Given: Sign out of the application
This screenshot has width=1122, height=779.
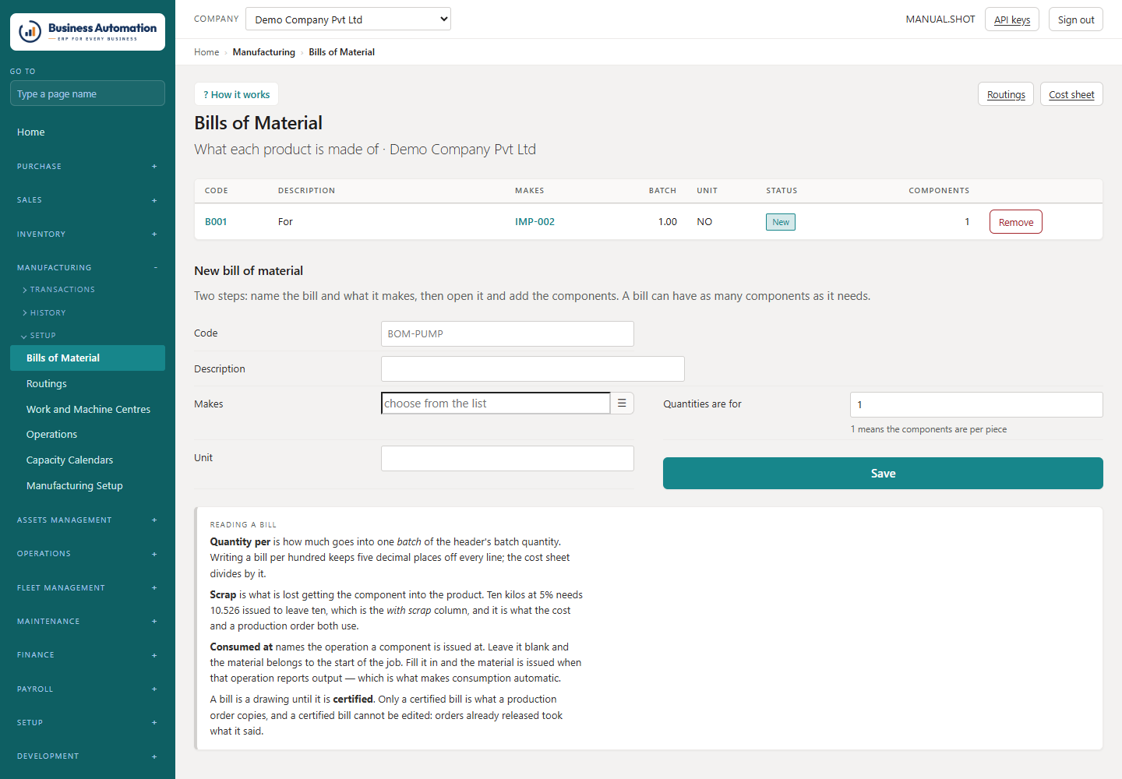Looking at the screenshot, I should (1076, 19).
